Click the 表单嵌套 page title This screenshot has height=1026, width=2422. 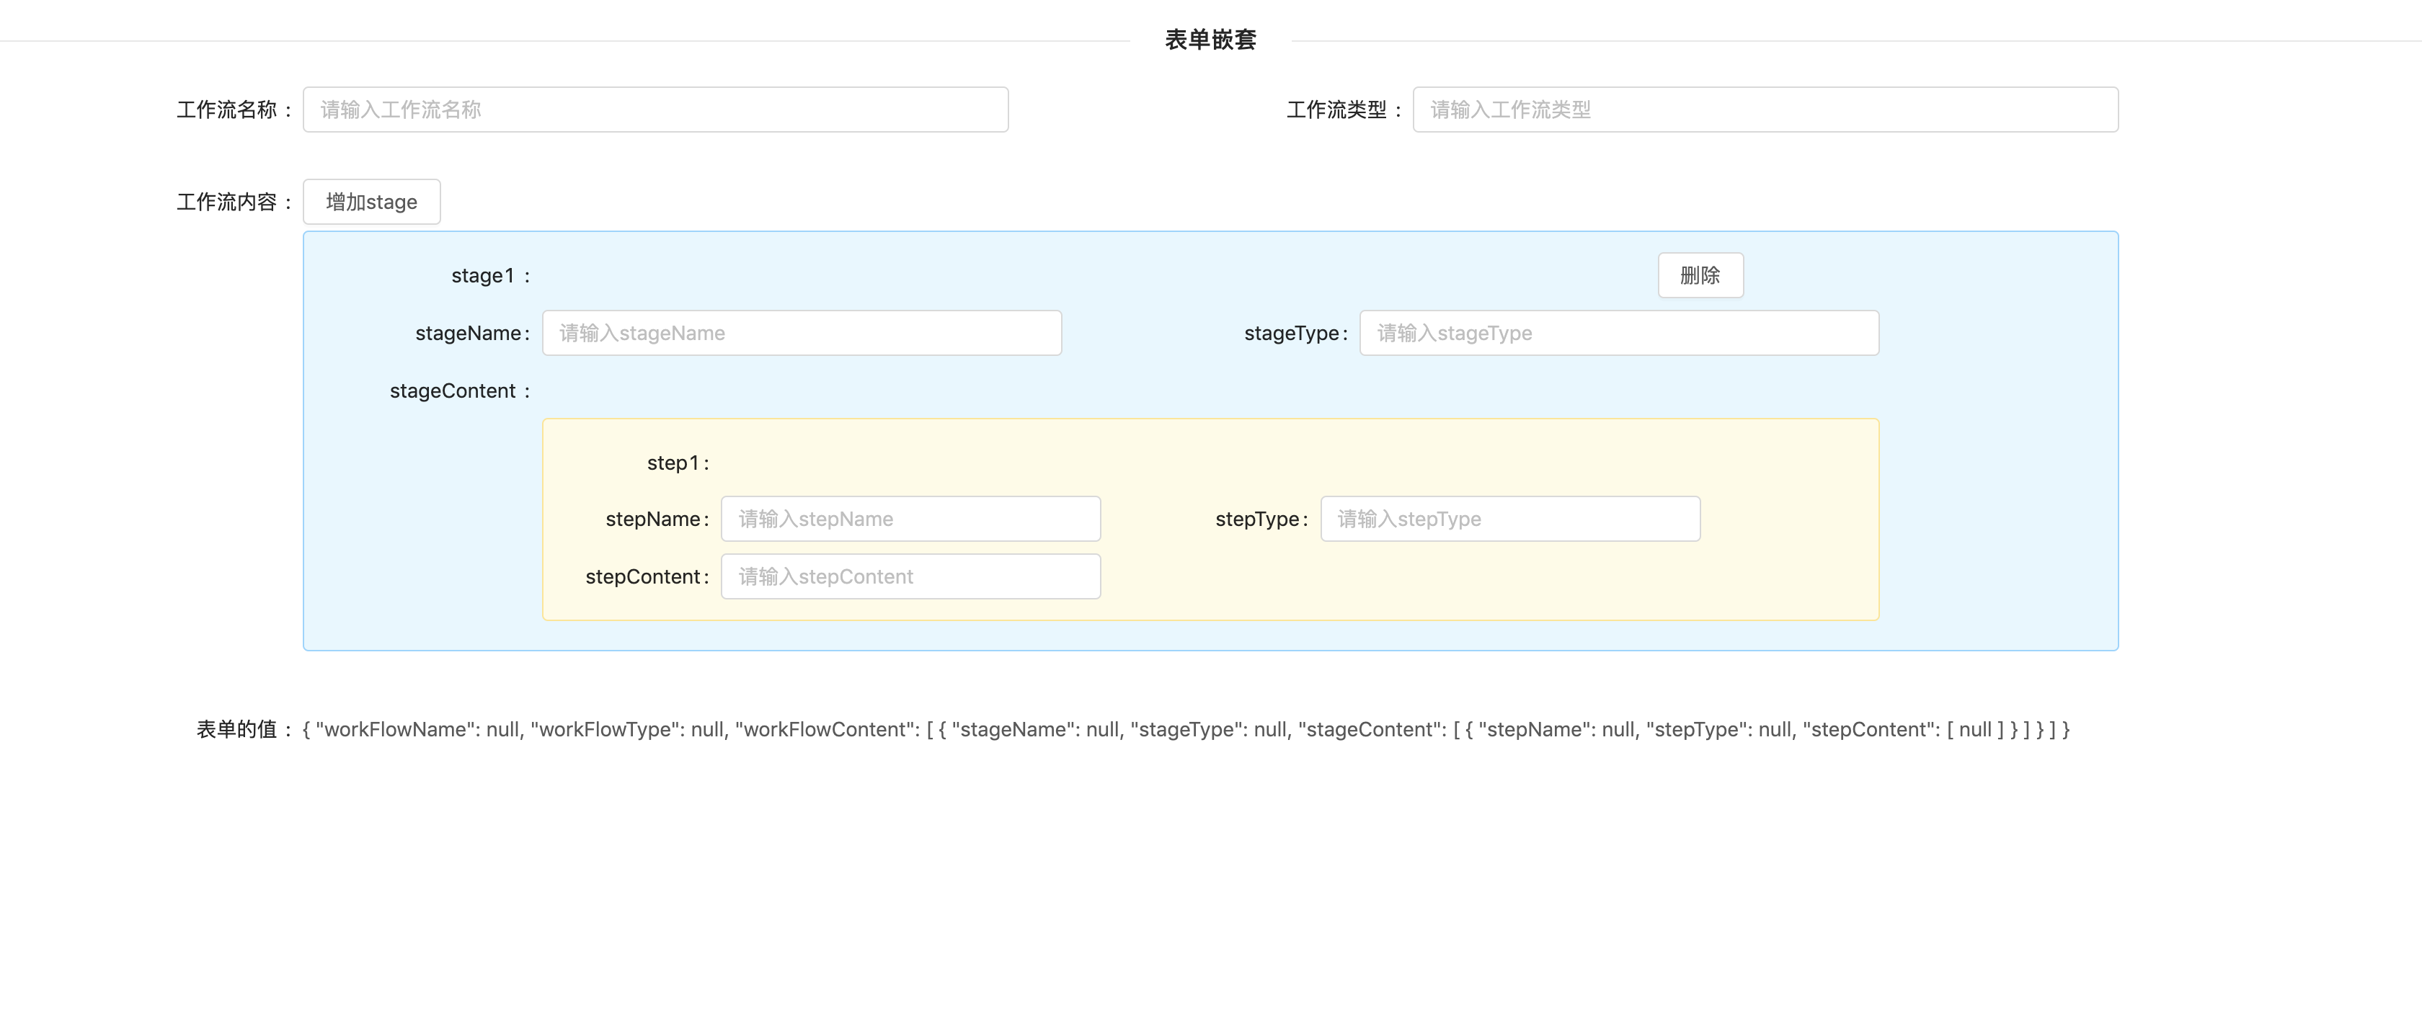1210,40
